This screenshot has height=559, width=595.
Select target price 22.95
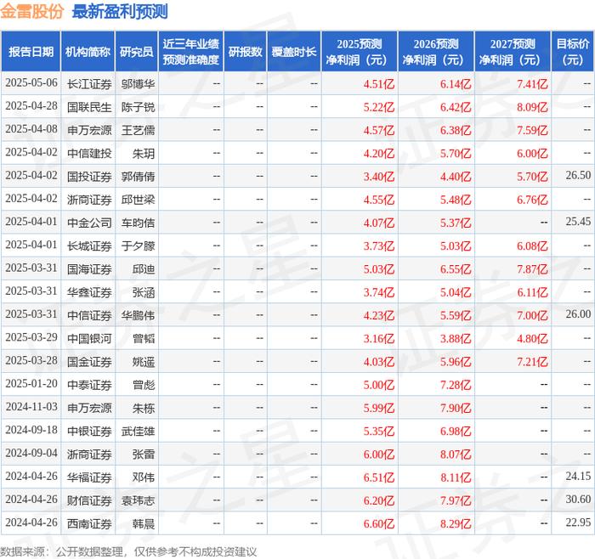(578, 522)
